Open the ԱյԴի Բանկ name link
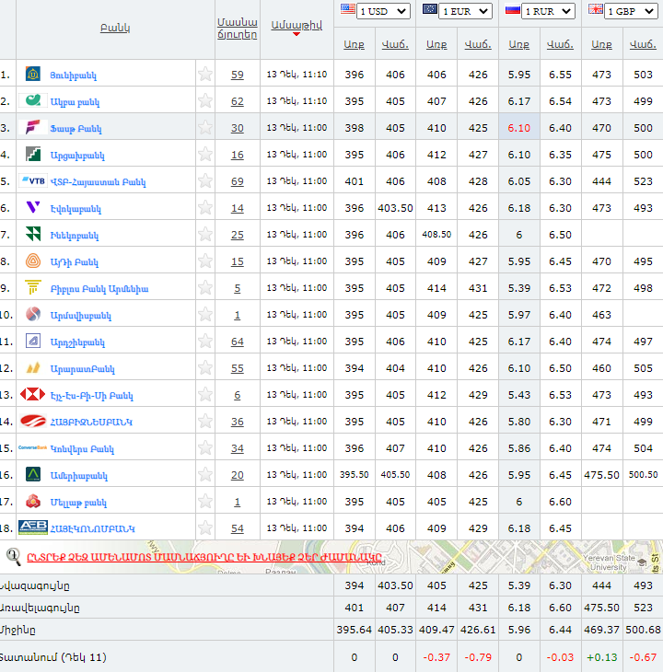663x672 pixels. pos(75,261)
